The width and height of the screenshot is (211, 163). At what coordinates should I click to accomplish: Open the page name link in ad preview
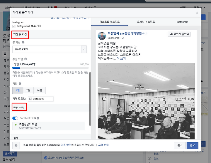(x=127, y=33)
